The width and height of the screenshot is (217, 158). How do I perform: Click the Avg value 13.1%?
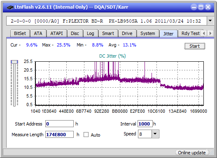[x=130, y=45]
